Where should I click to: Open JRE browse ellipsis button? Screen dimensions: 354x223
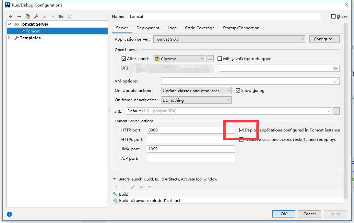click(336, 111)
